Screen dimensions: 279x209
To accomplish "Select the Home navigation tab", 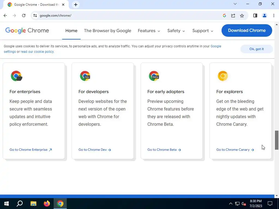I will tap(71, 31).
